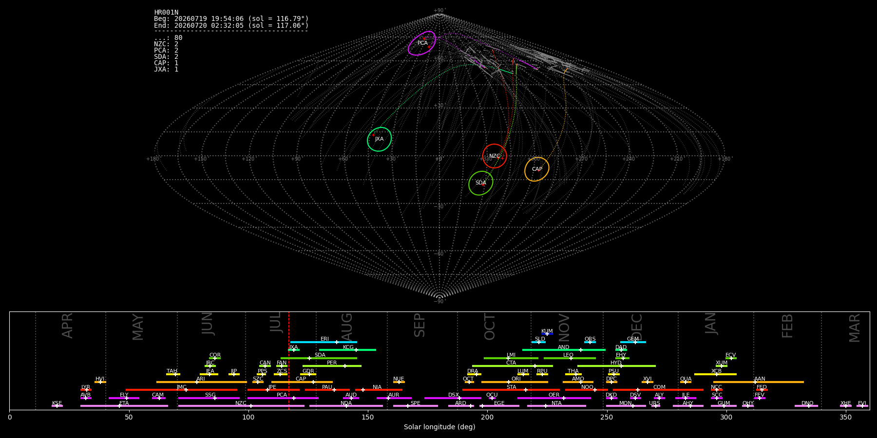Image resolution: width=877 pixels, height=438 pixels.
Task: Click the KSE shower label in timeline
Action: coord(57,403)
